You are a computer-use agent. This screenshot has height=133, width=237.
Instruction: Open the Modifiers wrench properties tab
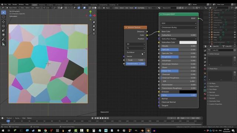(x=205, y=77)
